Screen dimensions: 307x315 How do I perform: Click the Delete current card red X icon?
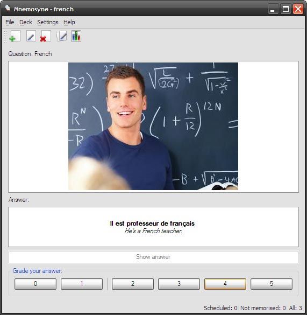[45, 36]
